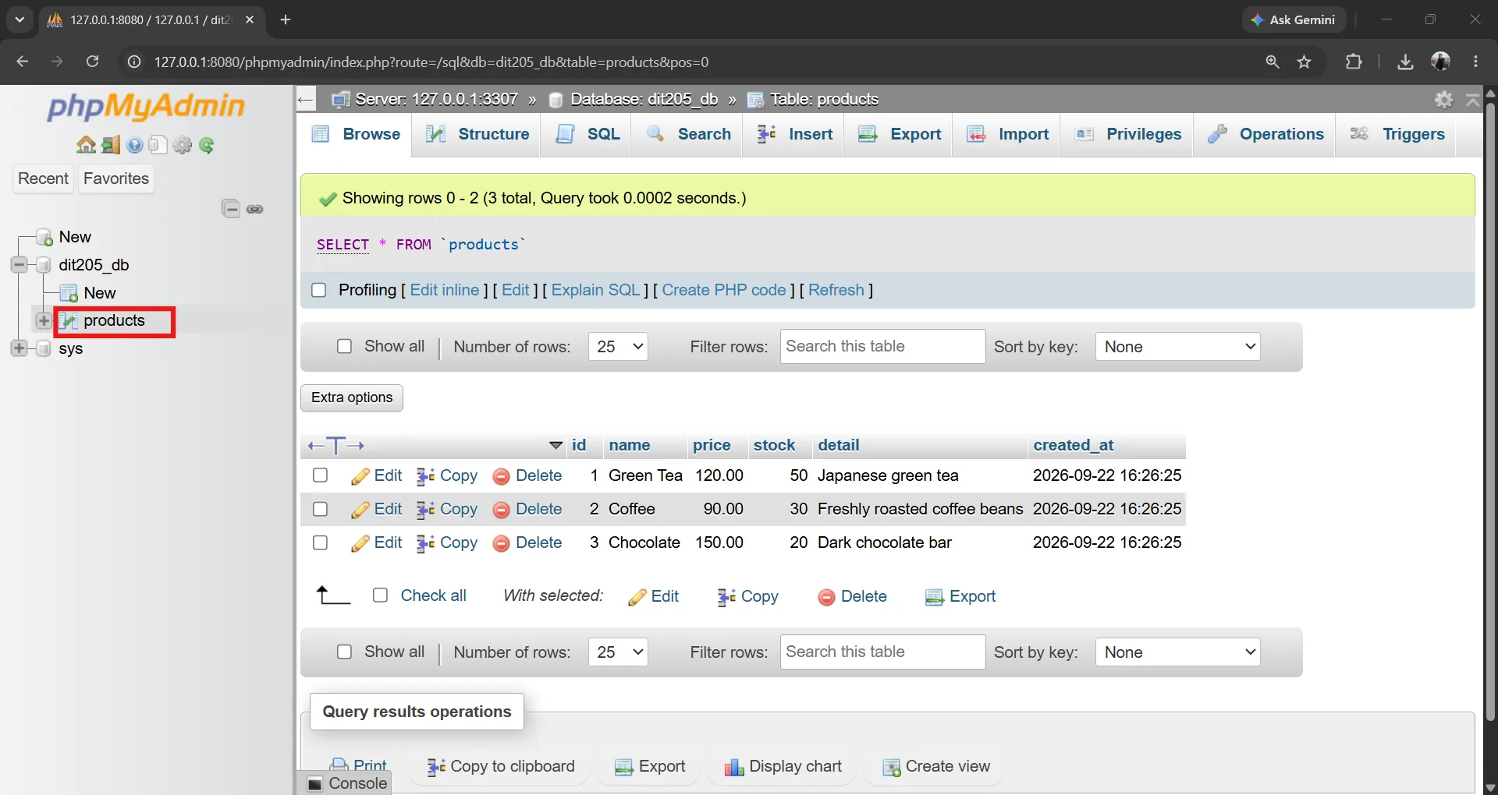The image size is (1498, 795).
Task: Click pencil Edit icon for Green Tea row
Action: point(360,476)
